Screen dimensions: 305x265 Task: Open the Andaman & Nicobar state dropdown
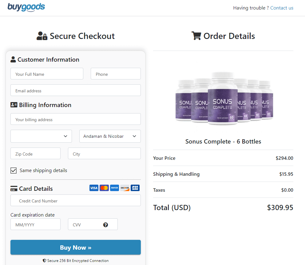[110, 136]
